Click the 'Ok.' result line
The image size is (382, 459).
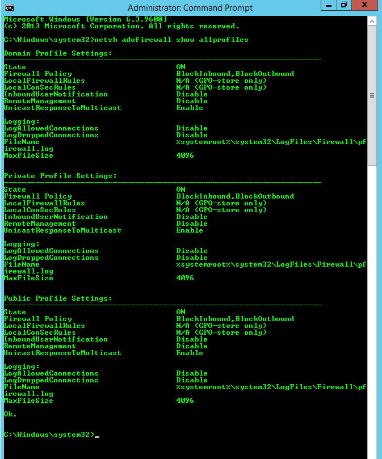tap(10, 414)
